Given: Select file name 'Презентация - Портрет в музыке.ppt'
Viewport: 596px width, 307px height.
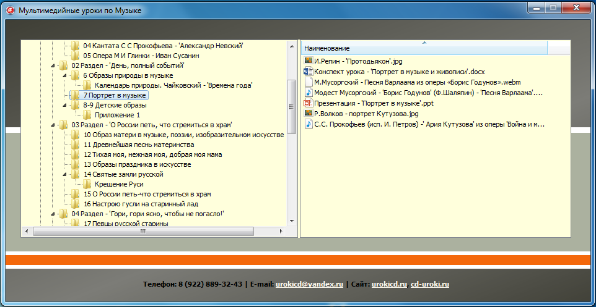Looking at the screenshot, I should (374, 103).
